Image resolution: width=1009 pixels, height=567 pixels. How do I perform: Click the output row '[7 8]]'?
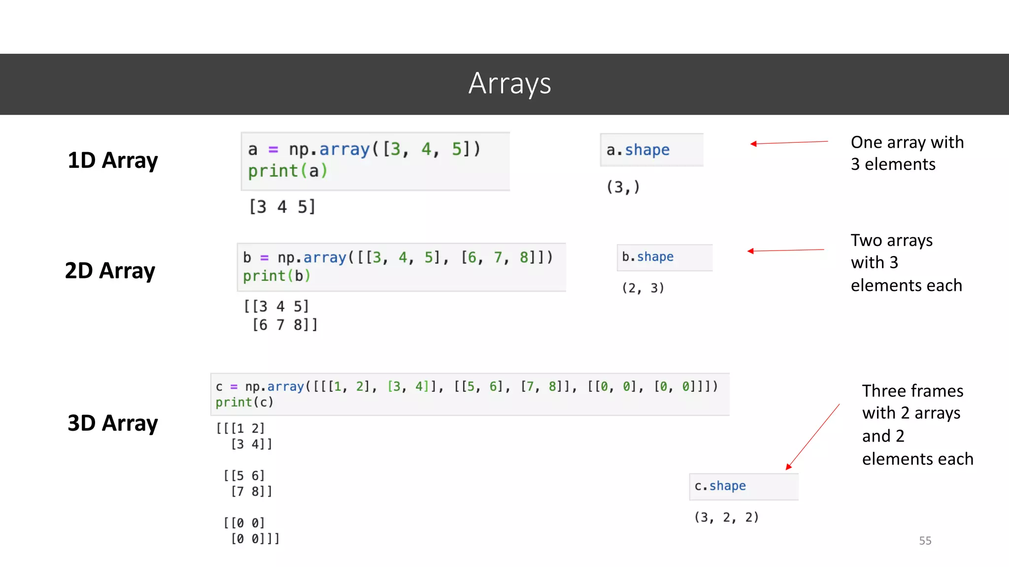click(252, 492)
